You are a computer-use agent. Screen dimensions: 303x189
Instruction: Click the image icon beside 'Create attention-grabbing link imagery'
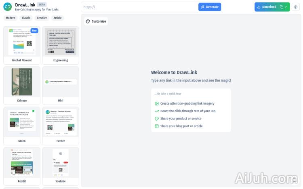tap(157, 103)
